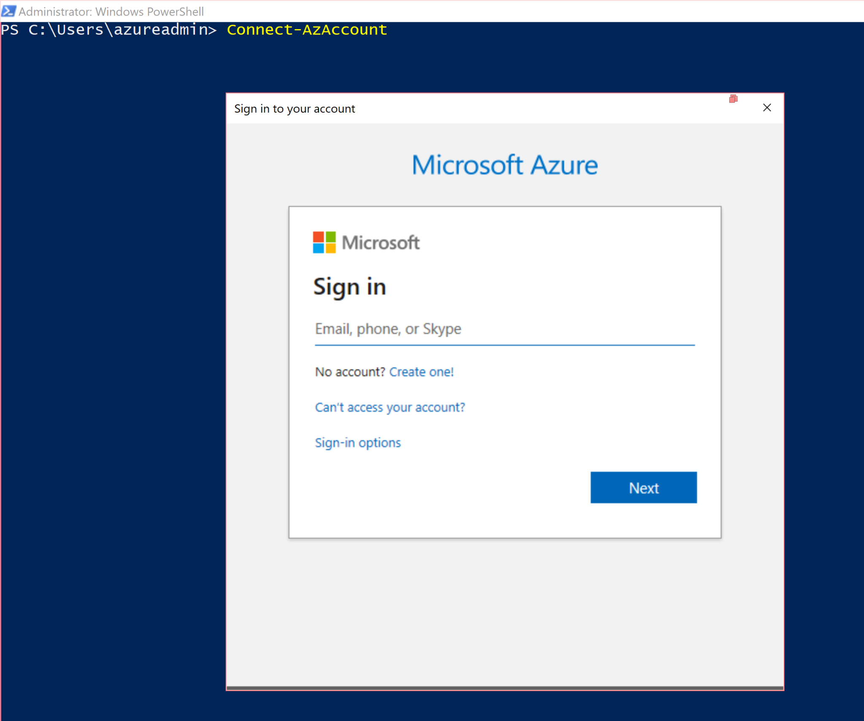The image size is (864, 721).
Task: Click the Microsoft four-color logo
Action: pyautogui.click(x=324, y=242)
